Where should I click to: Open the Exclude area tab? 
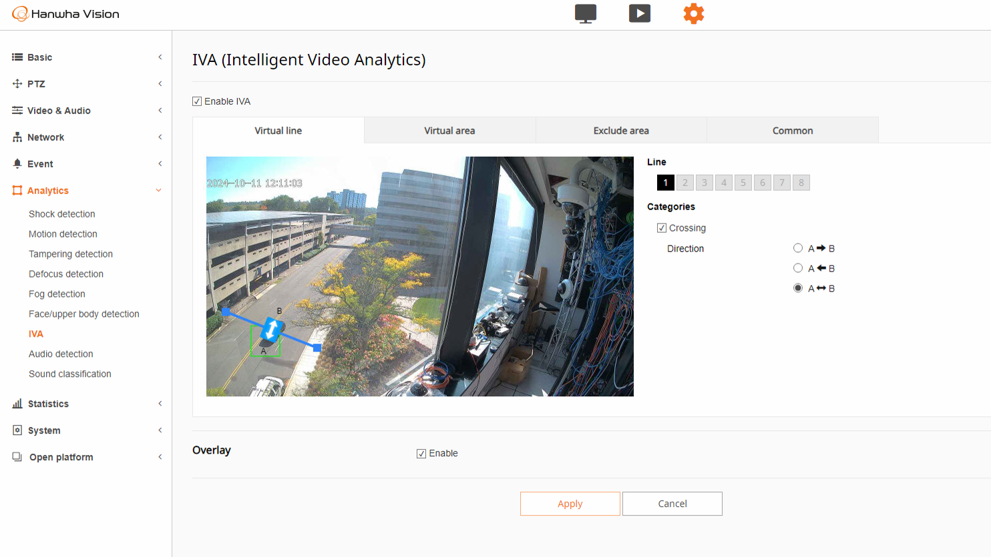click(x=620, y=130)
